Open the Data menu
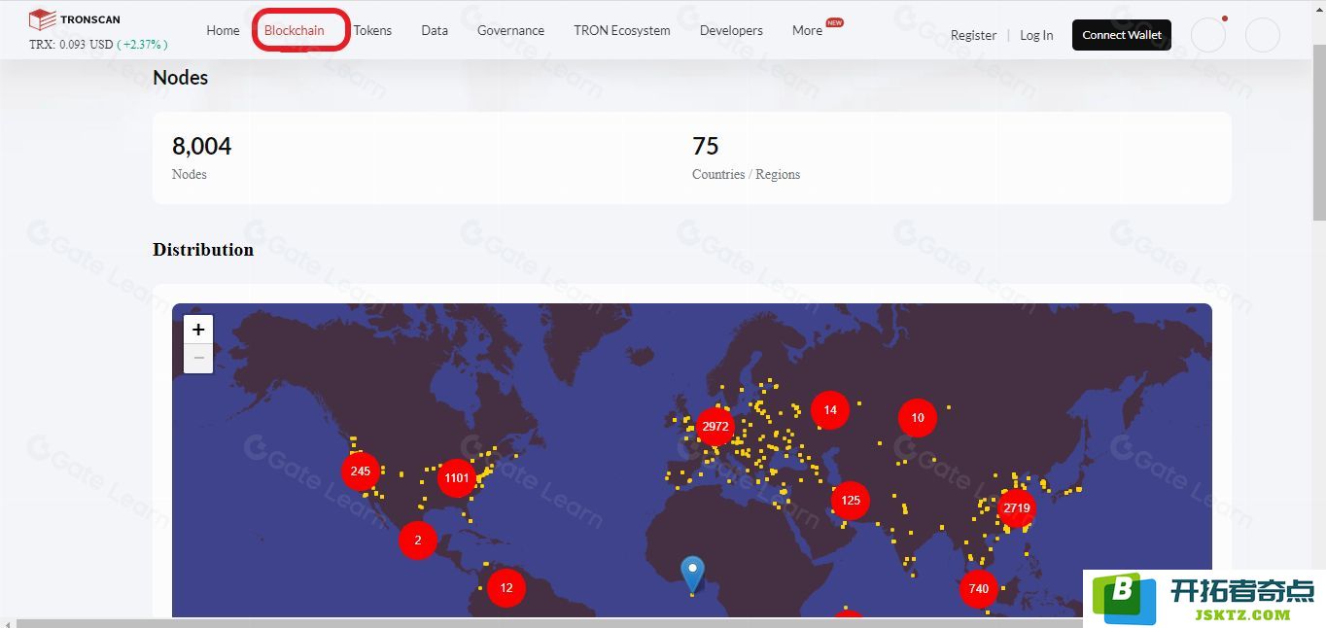 (435, 30)
